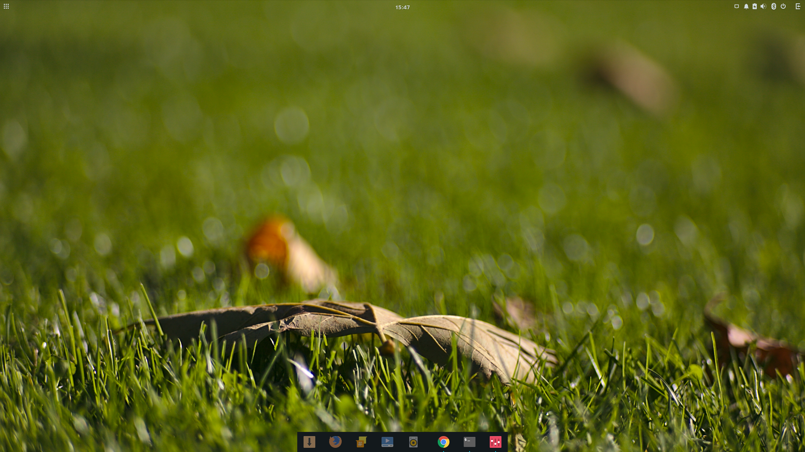Launch the download manager from dock

[x=309, y=442]
